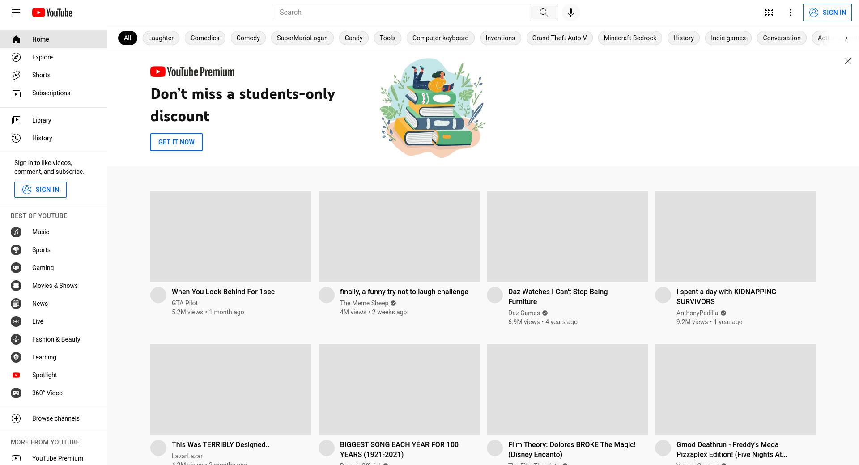The width and height of the screenshot is (859, 465).
Task: Select the Comedies filter chip
Action: pos(205,38)
